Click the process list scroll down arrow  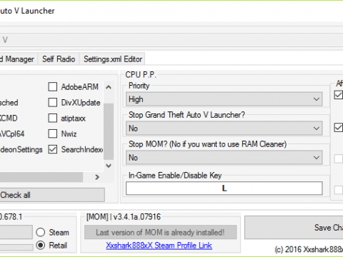pos(109,166)
